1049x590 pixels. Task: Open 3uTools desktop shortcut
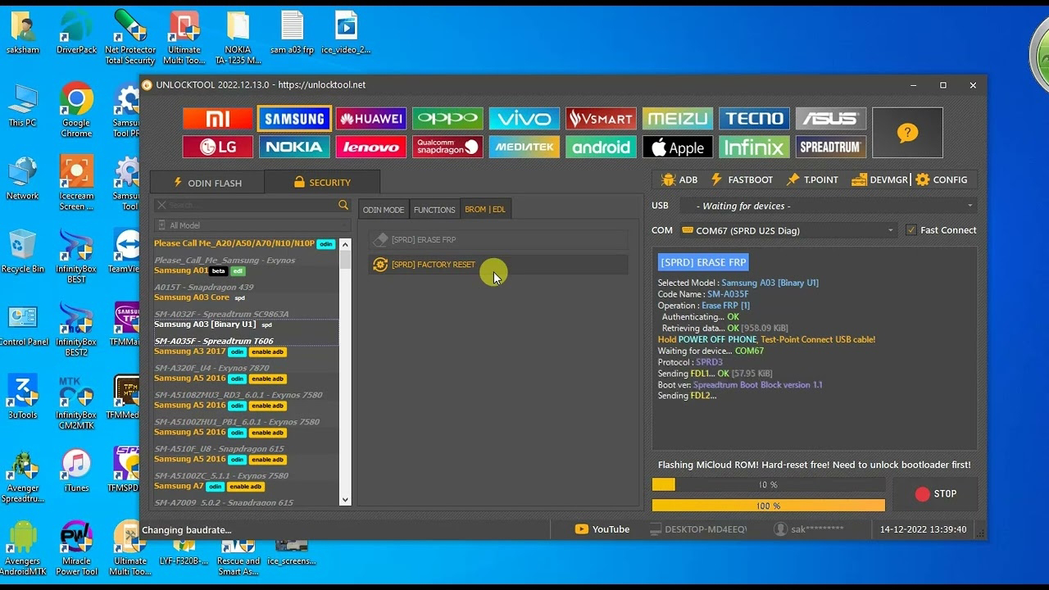(x=23, y=397)
